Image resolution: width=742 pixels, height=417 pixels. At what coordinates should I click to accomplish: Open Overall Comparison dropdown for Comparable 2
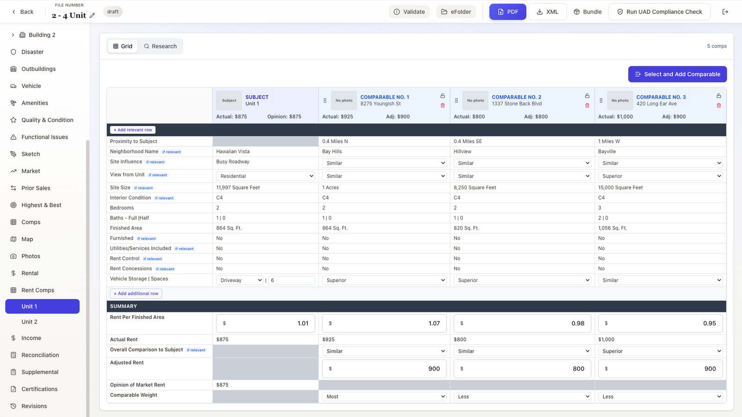tap(522, 351)
